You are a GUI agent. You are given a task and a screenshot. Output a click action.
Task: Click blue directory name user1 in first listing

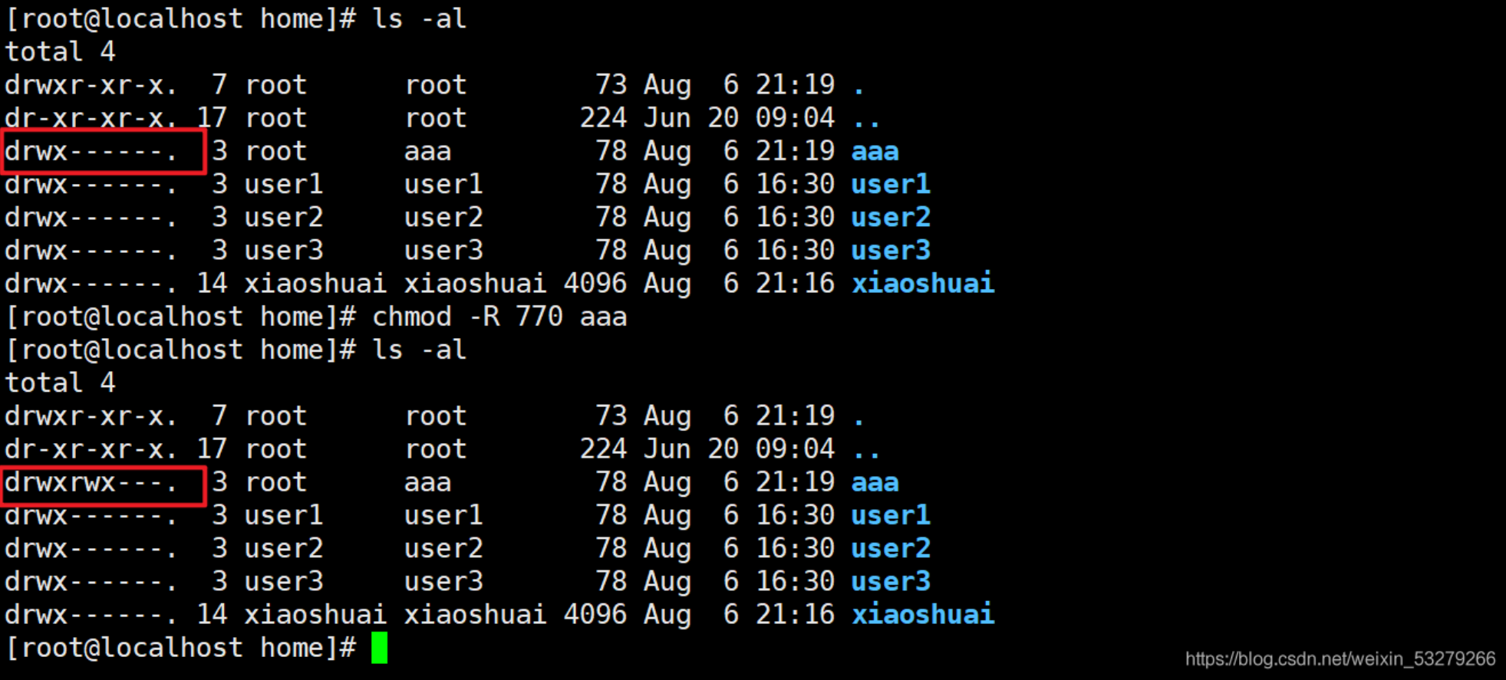(x=891, y=184)
